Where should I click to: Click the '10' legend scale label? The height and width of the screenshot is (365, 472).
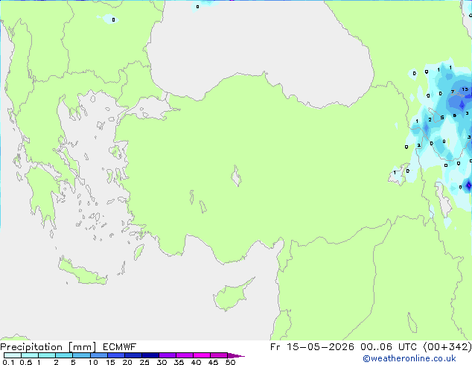[93, 362]
